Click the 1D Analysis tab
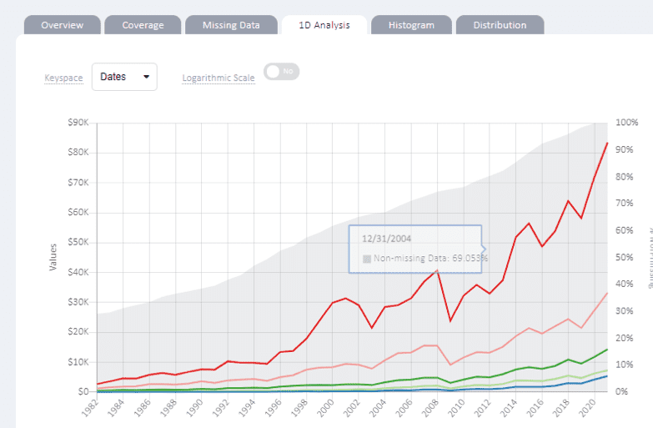 point(324,25)
